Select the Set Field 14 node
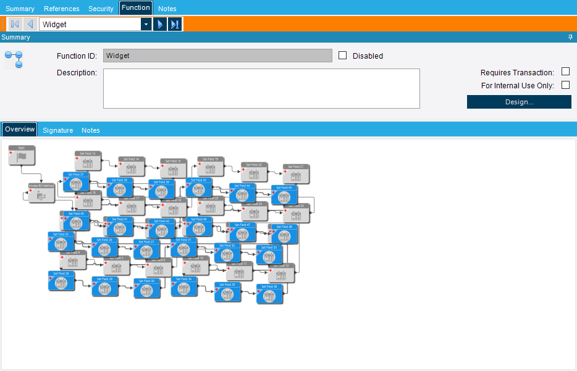The image size is (577, 371). coord(132,166)
